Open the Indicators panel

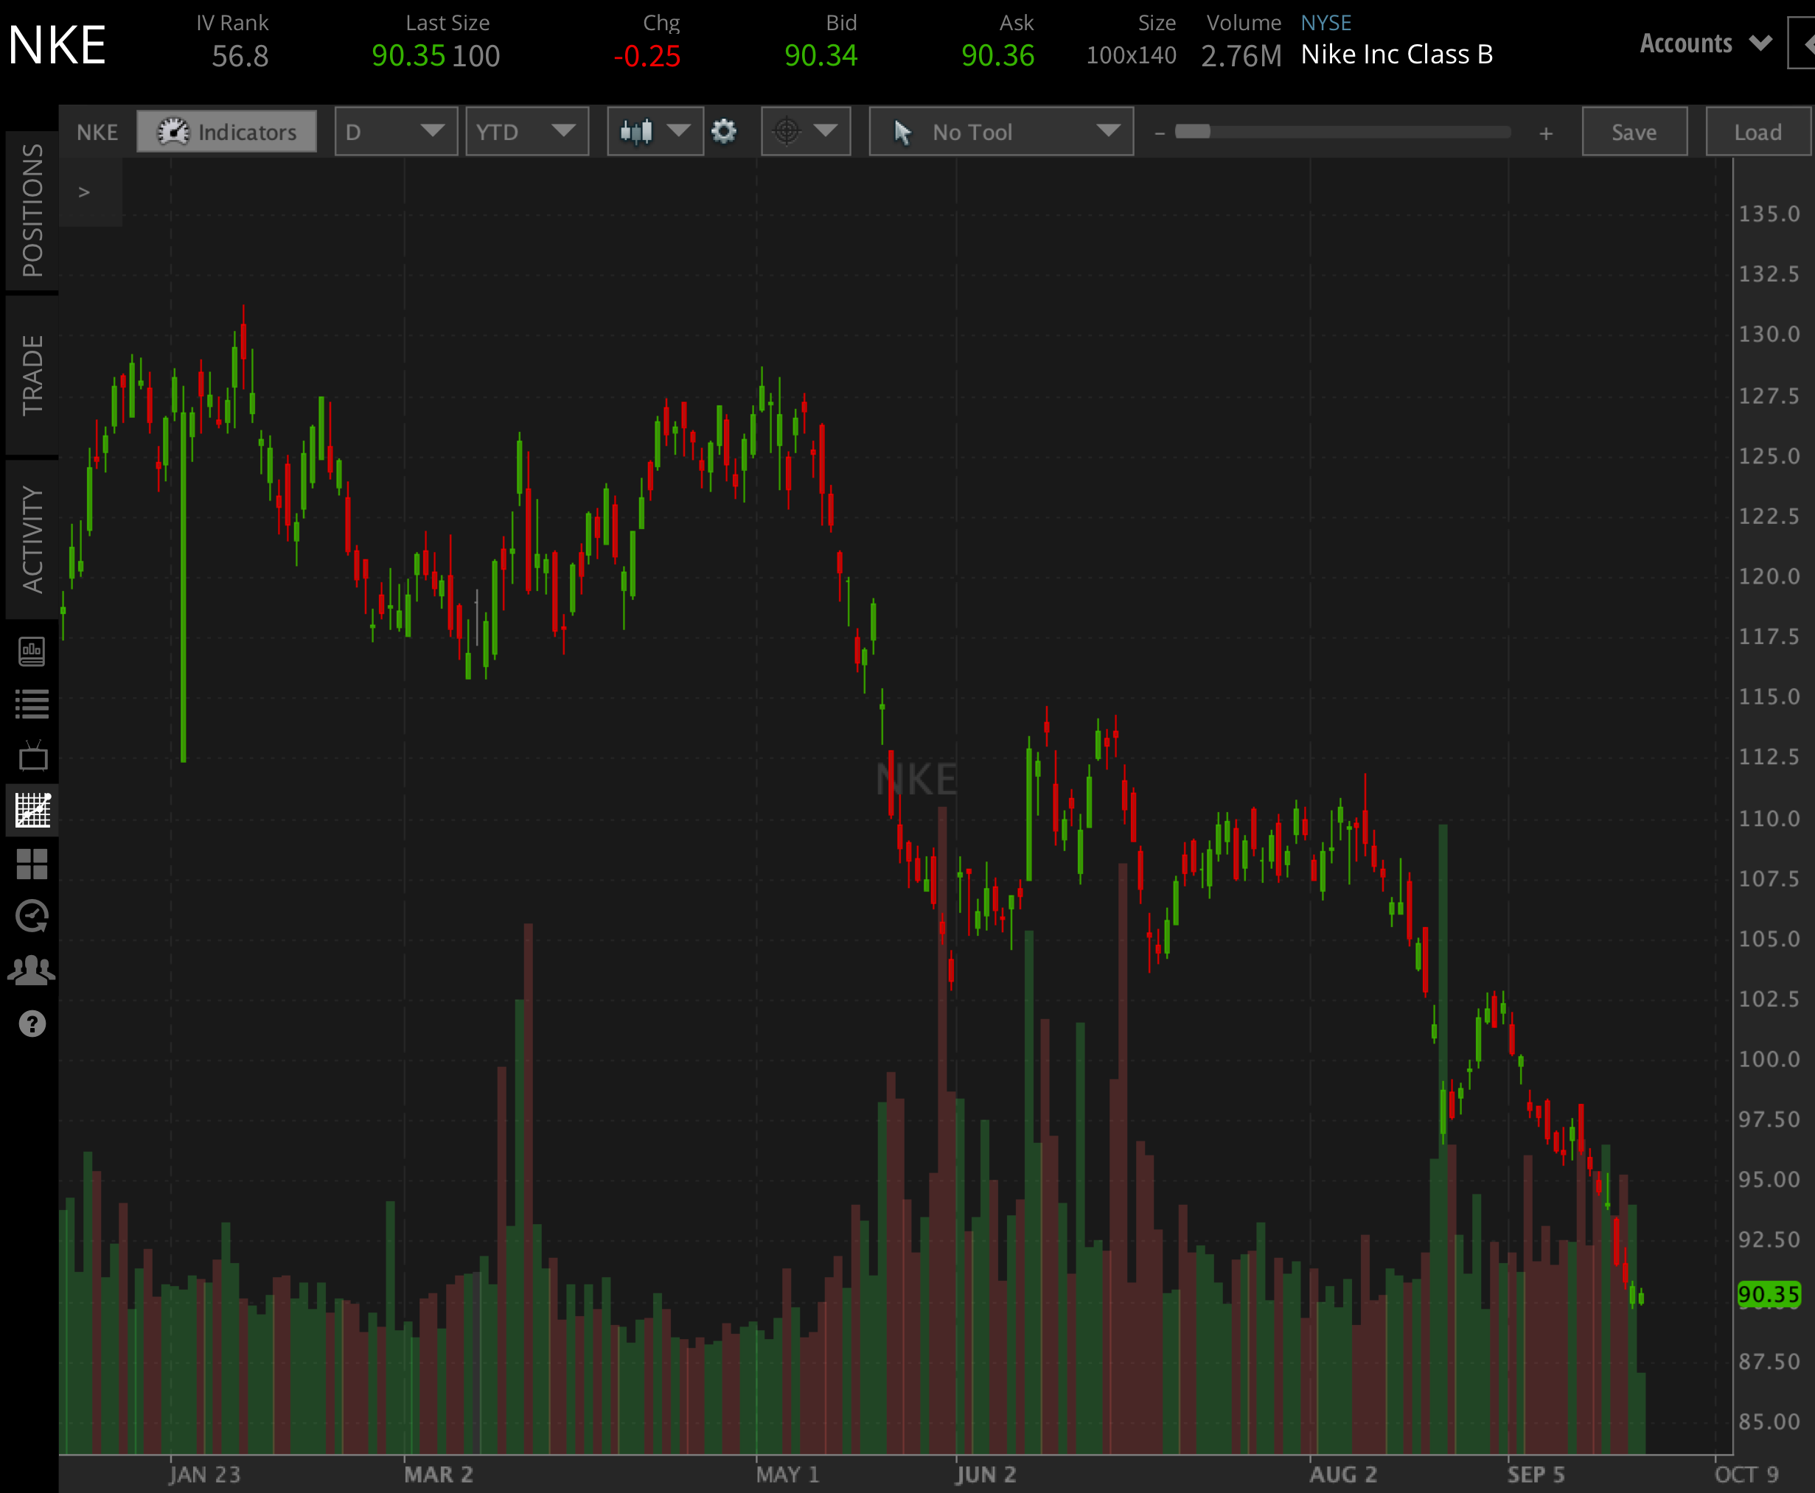point(226,132)
